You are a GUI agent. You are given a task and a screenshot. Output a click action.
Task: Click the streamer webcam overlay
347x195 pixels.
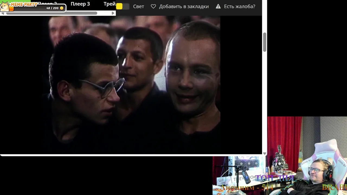[x=307, y=156]
